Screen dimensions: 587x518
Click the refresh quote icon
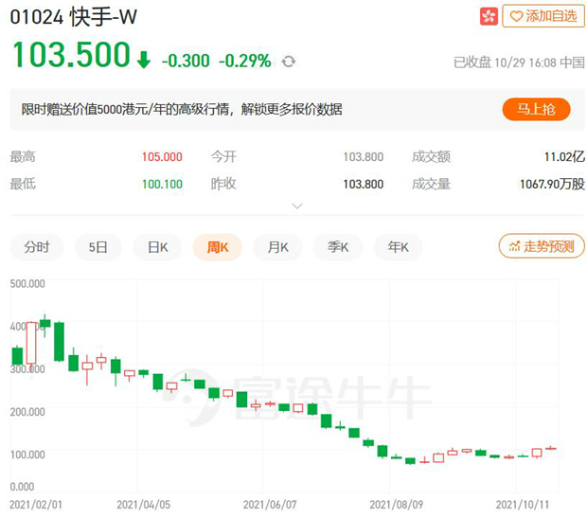coord(288,62)
